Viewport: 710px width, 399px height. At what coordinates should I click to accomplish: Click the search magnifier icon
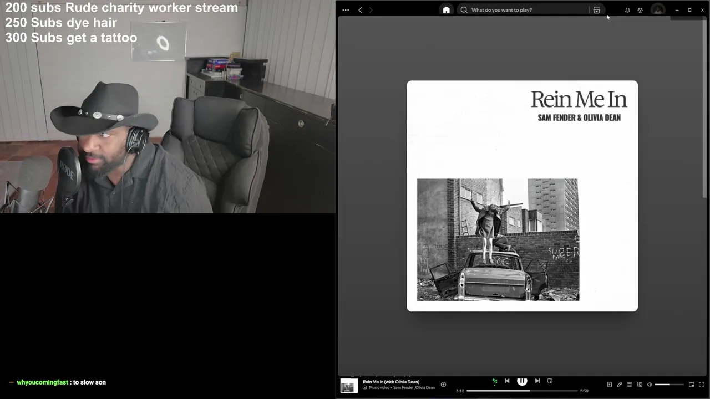464,10
